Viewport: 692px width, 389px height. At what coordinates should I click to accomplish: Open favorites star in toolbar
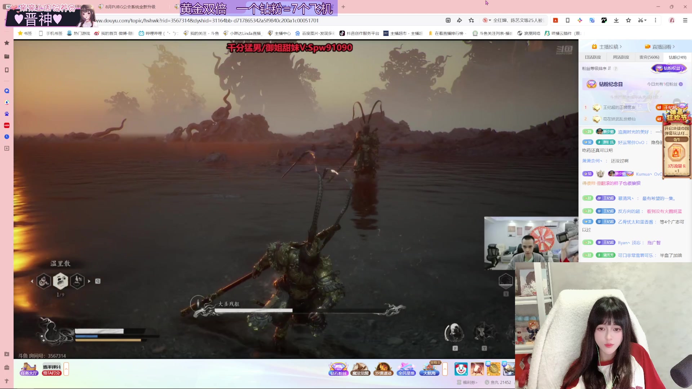(629, 21)
